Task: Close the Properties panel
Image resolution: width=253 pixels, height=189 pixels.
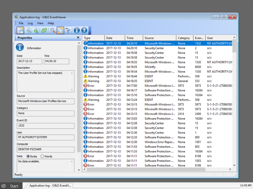Action: 78,38
